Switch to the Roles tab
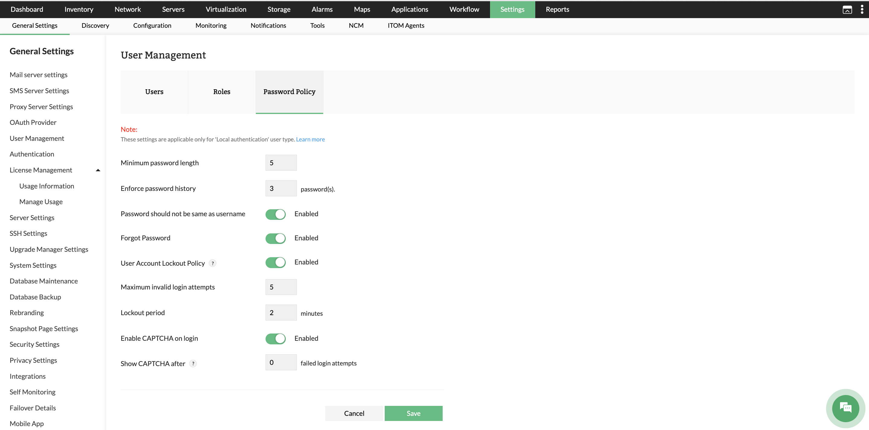Viewport: 869px width, 430px height. pos(222,92)
